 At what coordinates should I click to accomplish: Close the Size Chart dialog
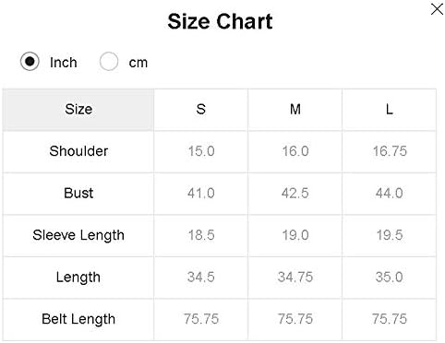click(437, 9)
